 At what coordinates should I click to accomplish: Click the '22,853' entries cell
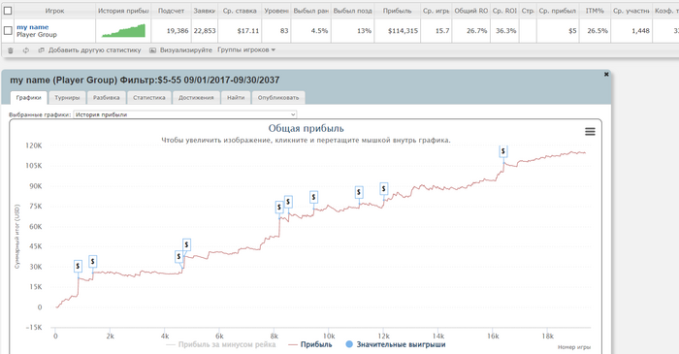(205, 31)
